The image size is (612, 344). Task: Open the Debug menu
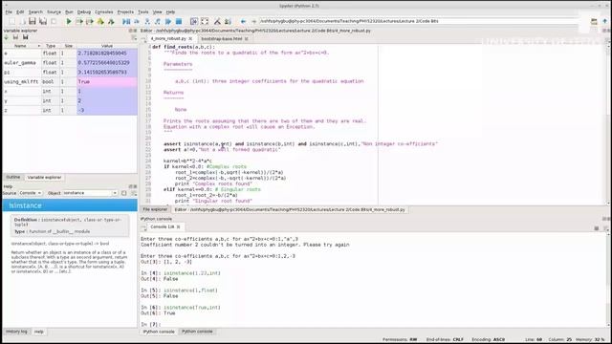(83, 12)
